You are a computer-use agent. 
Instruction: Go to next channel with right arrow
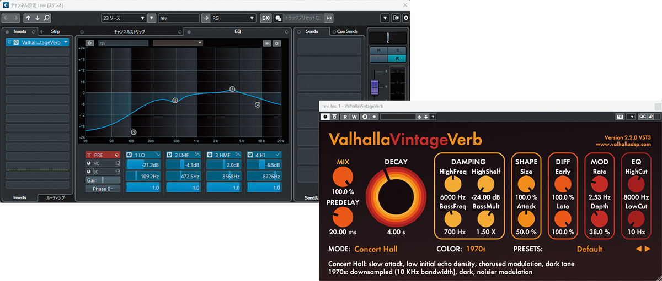point(16,18)
